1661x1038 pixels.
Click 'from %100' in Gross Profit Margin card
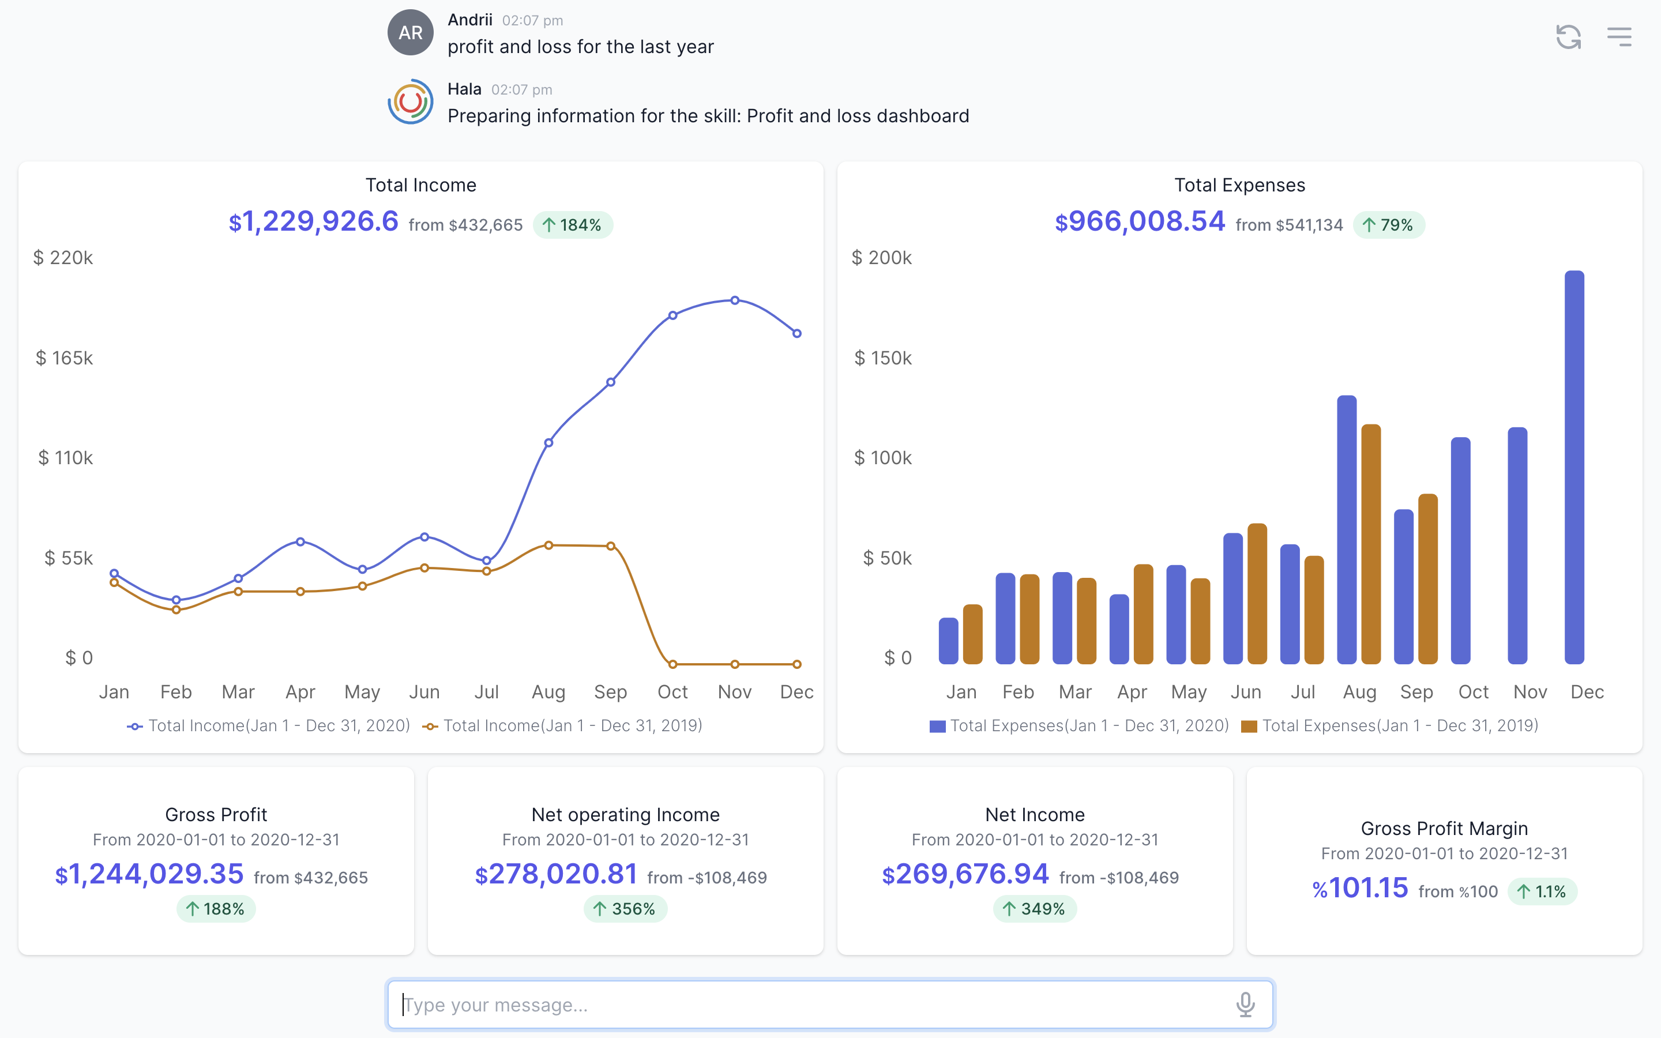click(x=1458, y=892)
